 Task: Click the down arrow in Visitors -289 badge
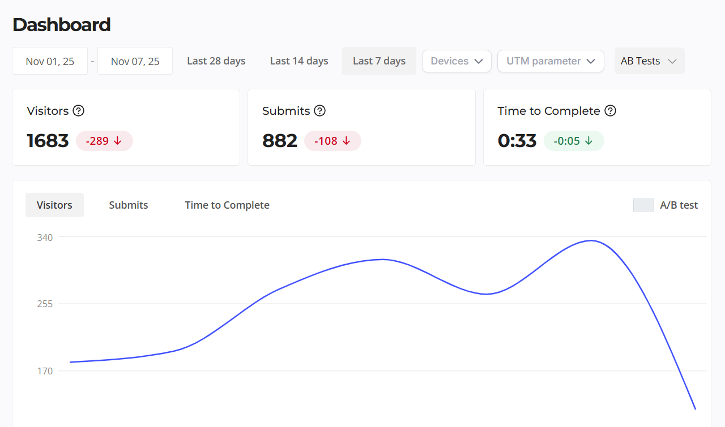point(118,141)
